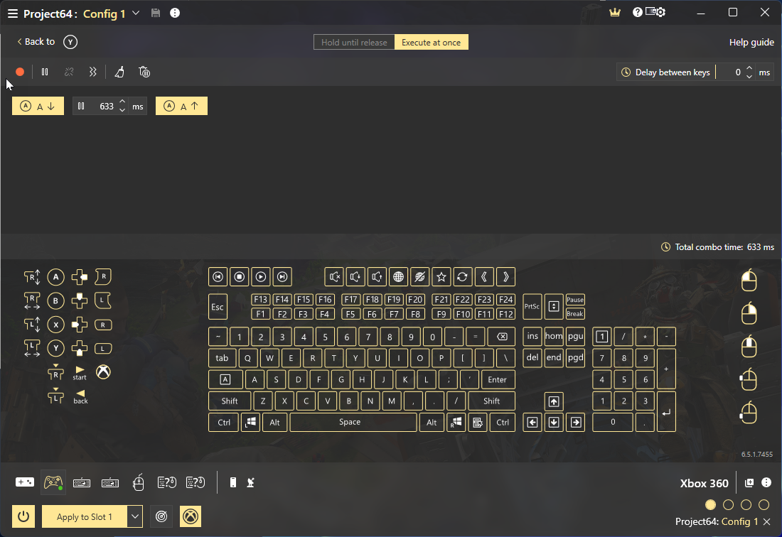This screenshot has width=782, height=537.
Task: Click Apply to Slot 1 button
Action: [84, 516]
